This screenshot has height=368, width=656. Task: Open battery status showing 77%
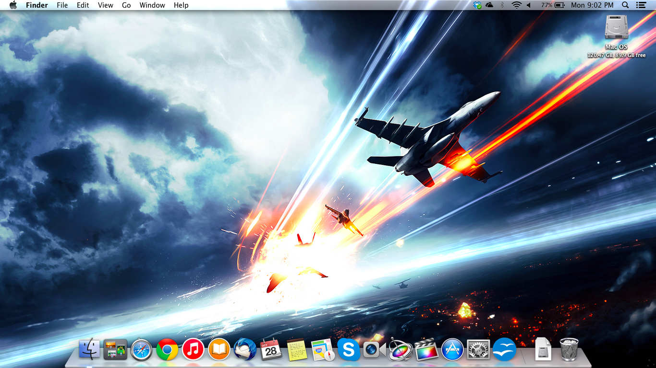553,5
